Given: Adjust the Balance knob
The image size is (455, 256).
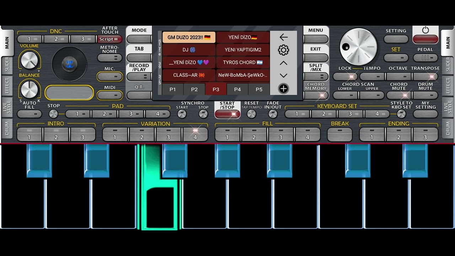Looking at the screenshot, I should coord(30,89).
